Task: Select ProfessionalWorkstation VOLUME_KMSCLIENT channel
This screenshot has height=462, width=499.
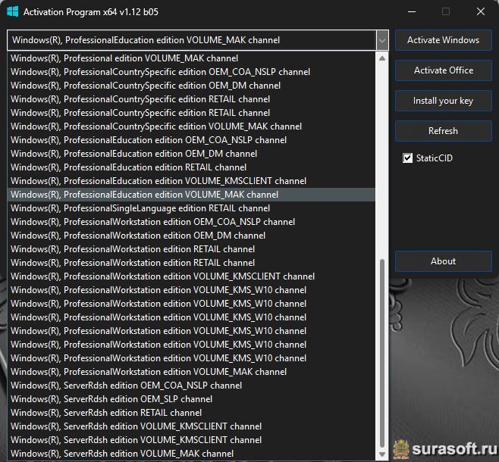Action: point(191,276)
